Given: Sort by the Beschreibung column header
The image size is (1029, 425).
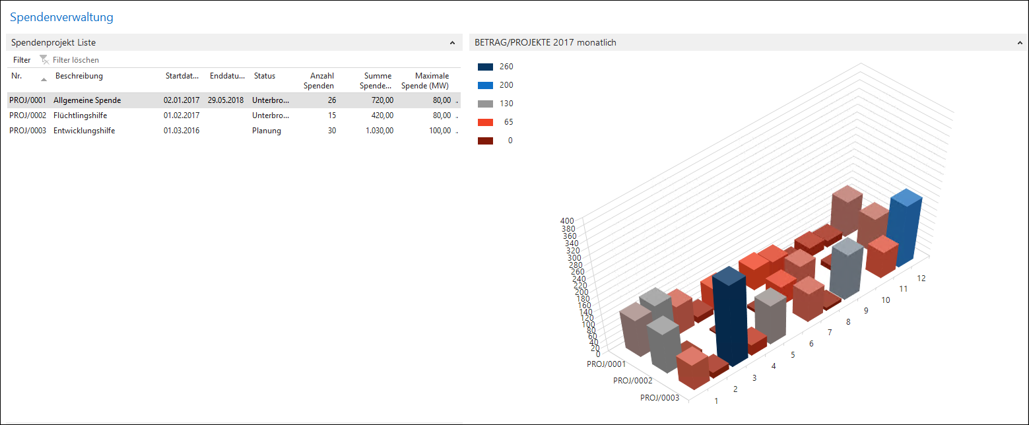Looking at the screenshot, I should tap(79, 76).
